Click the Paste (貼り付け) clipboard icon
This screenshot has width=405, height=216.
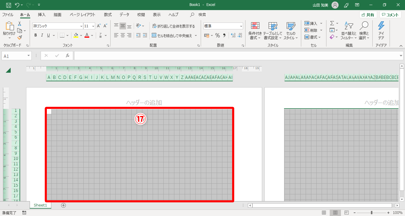click(x=9, y=26)
